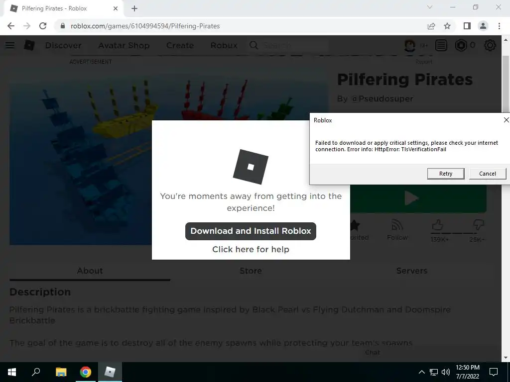Open the Roblox settings gear
The height and width of the screenshot is (382, 510).
490,45
